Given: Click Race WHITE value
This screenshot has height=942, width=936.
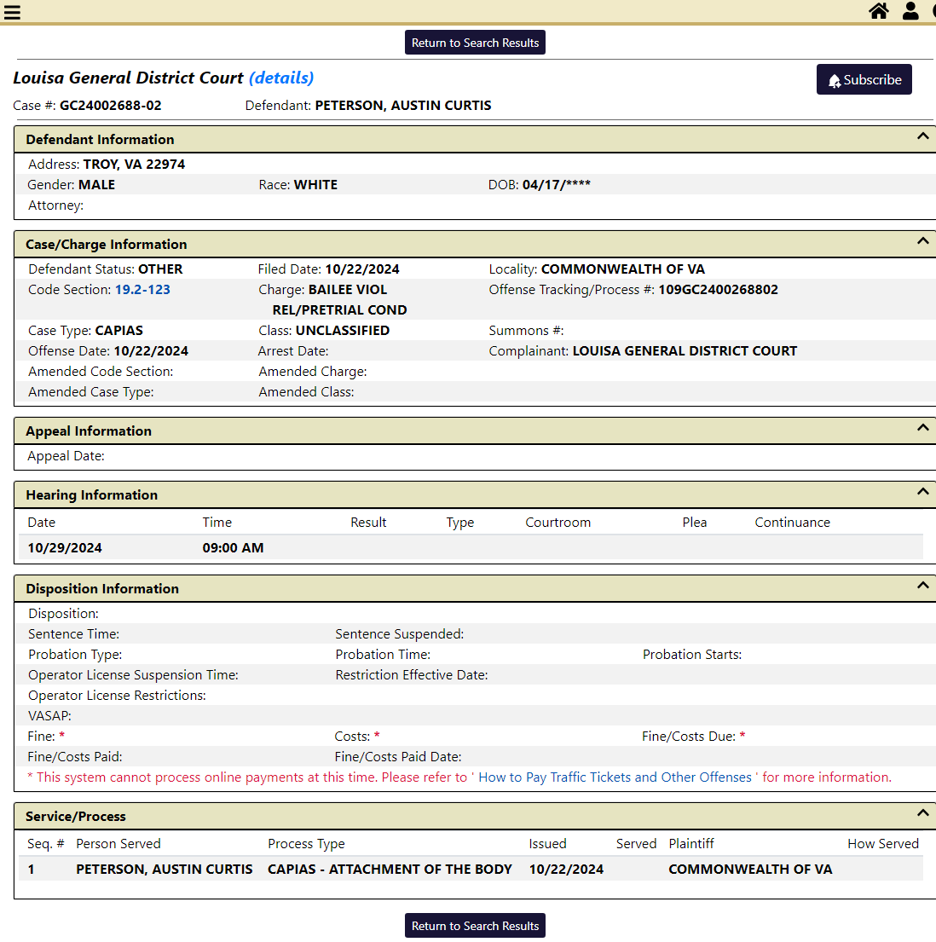Looking at the screenshot, I should 315,185.
